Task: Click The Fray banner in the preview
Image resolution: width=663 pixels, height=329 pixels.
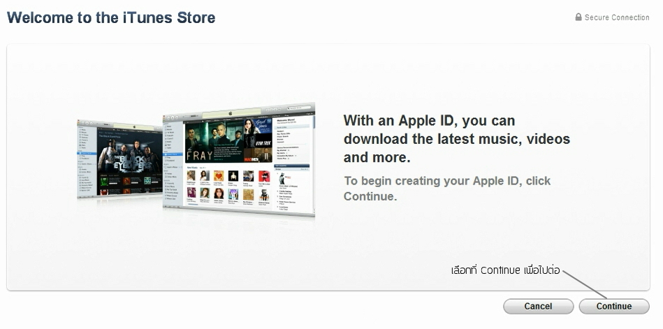Action: pos(214,142)
